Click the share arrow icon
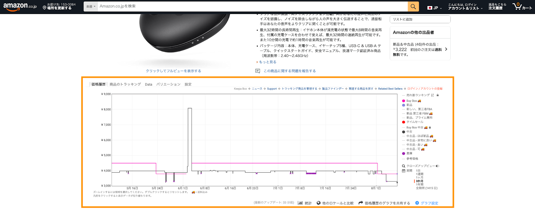 tap(361, 203)
